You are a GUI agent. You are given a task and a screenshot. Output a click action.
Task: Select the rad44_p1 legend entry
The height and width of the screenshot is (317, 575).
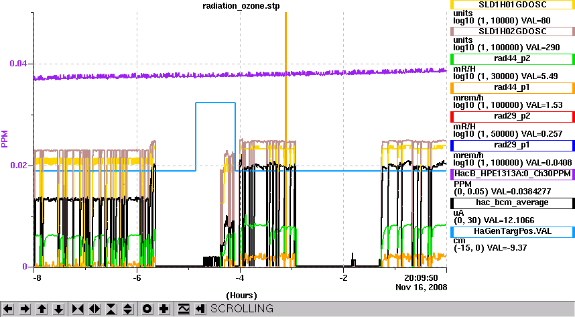(x=512, y=88)
